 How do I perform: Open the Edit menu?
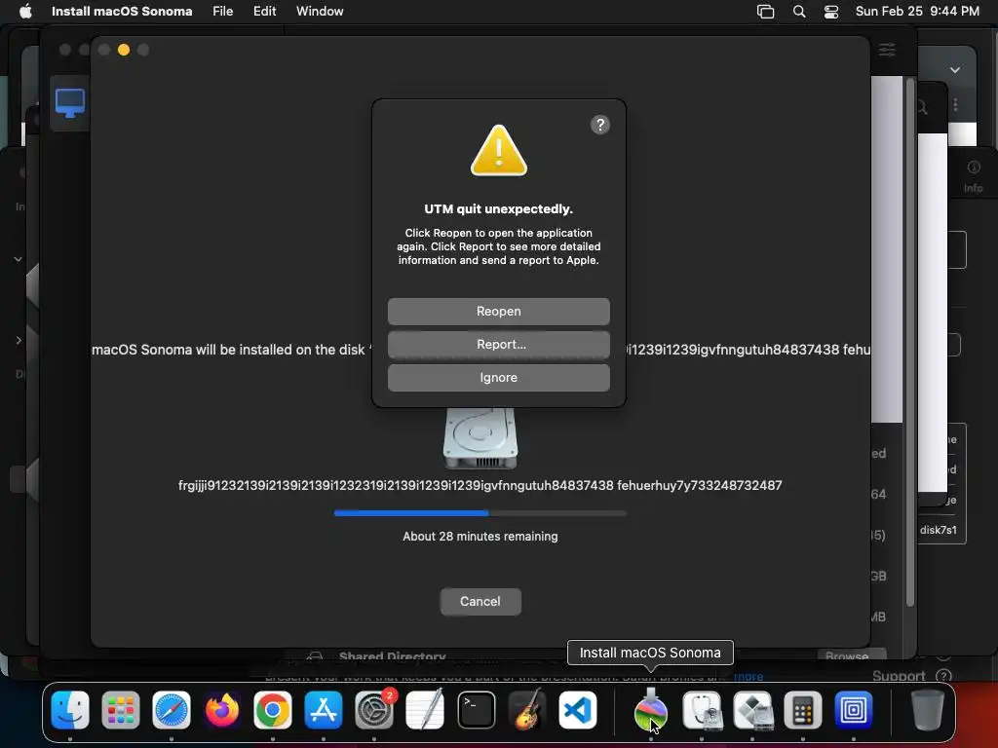[265, 11]
